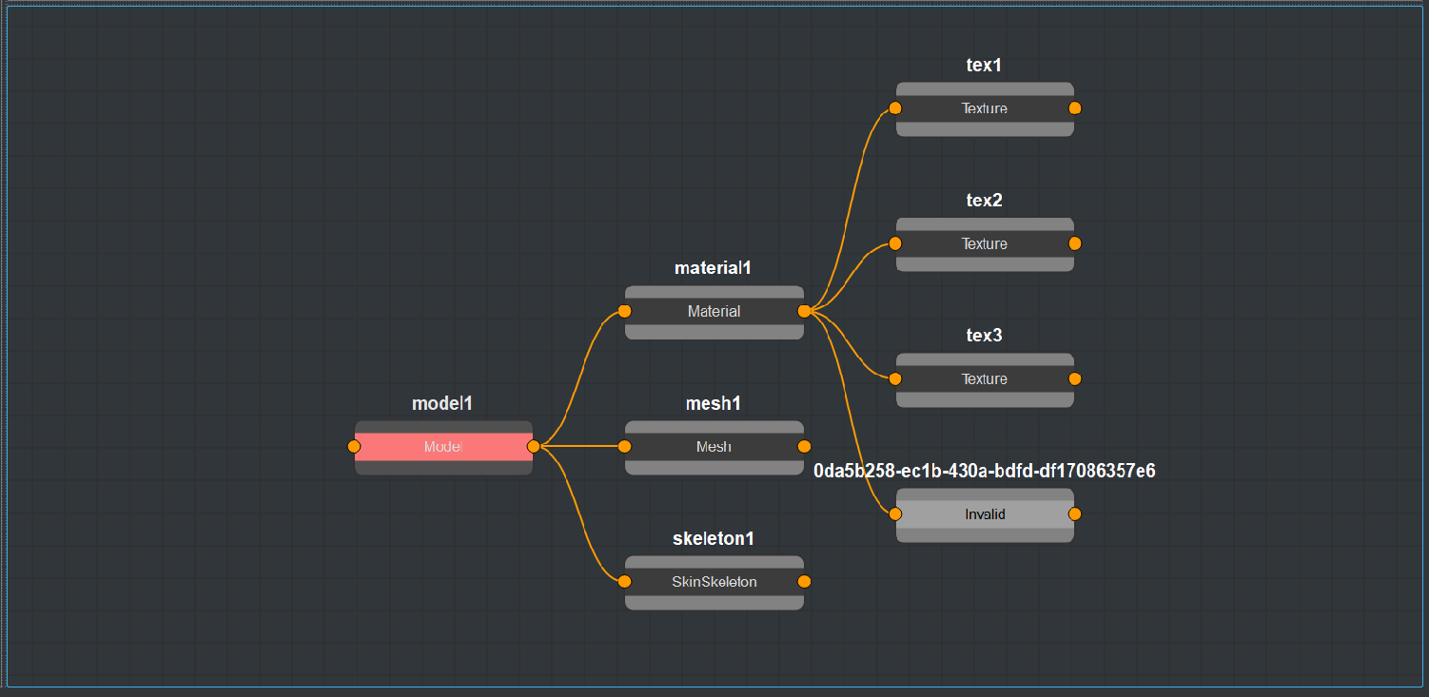Click the tex2 Texture output port
The image size is (1429, 697).
tap(1075, 243)
